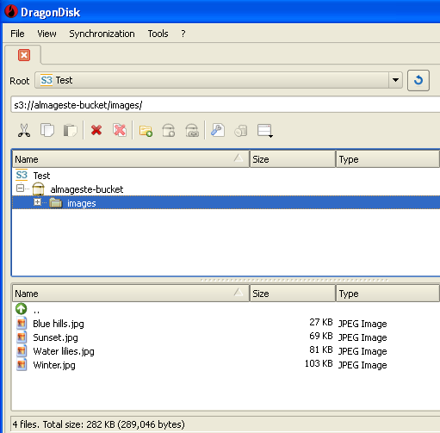The width and height of the screenshot is (440, 433).
Task: Click the bucket properties icon
Action: coord(192,131)
